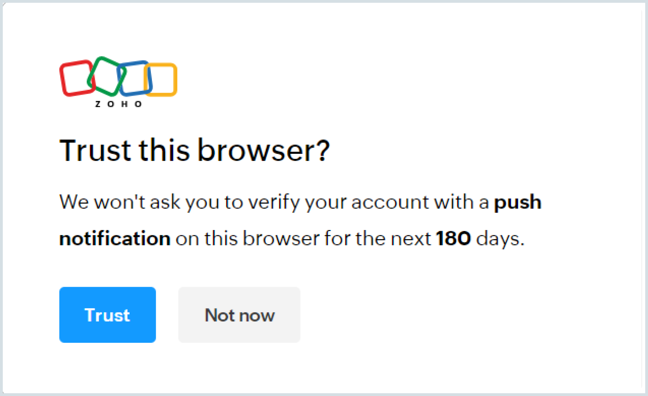Click the letter H in Zoho wordmark

click(x=124, y=104)
